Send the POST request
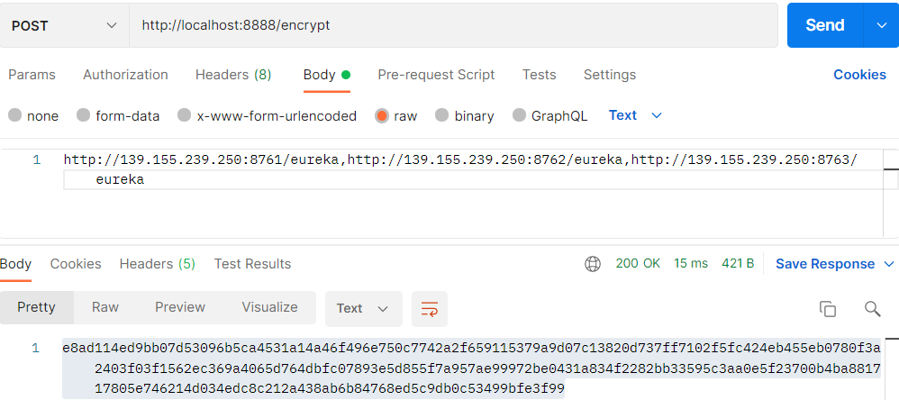 (824, 25)
